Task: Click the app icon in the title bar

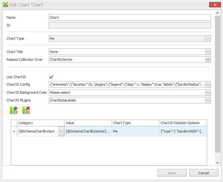Action: [6, 5]
